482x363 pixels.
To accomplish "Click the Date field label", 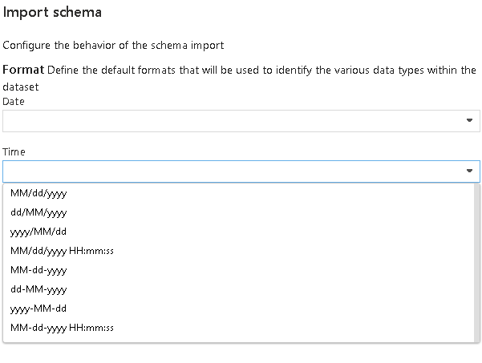I will [x=14, y=102].
